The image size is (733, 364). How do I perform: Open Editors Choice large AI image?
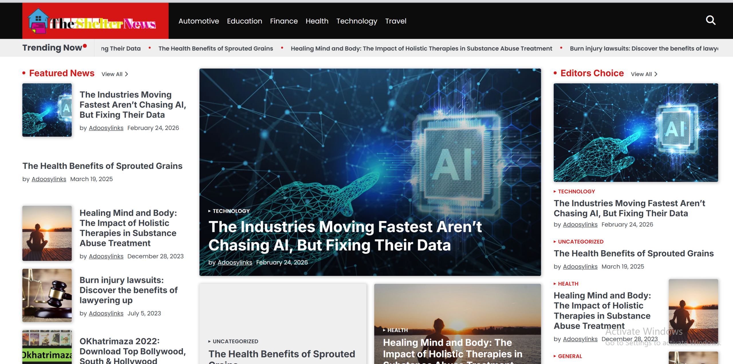tap(636, 132)
